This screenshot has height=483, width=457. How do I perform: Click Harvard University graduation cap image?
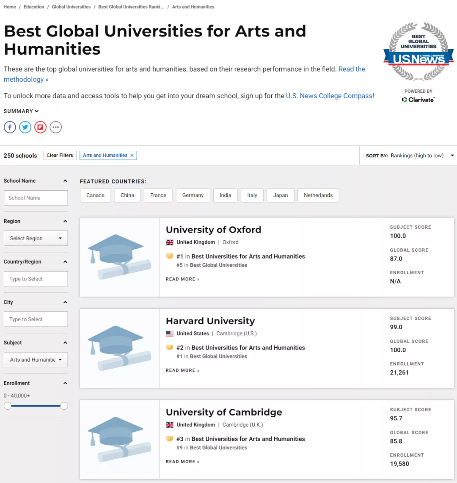[x=120, y=348]
